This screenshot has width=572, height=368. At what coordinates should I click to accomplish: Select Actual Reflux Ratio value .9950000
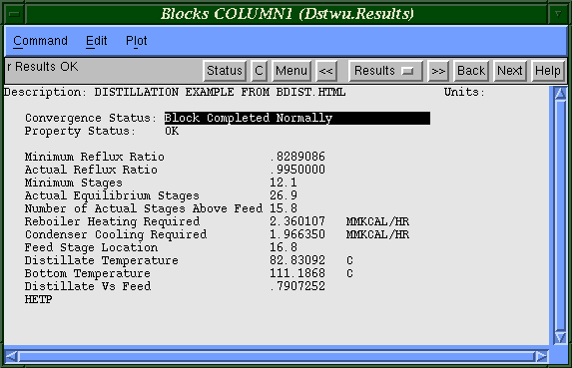pos(297,170)
